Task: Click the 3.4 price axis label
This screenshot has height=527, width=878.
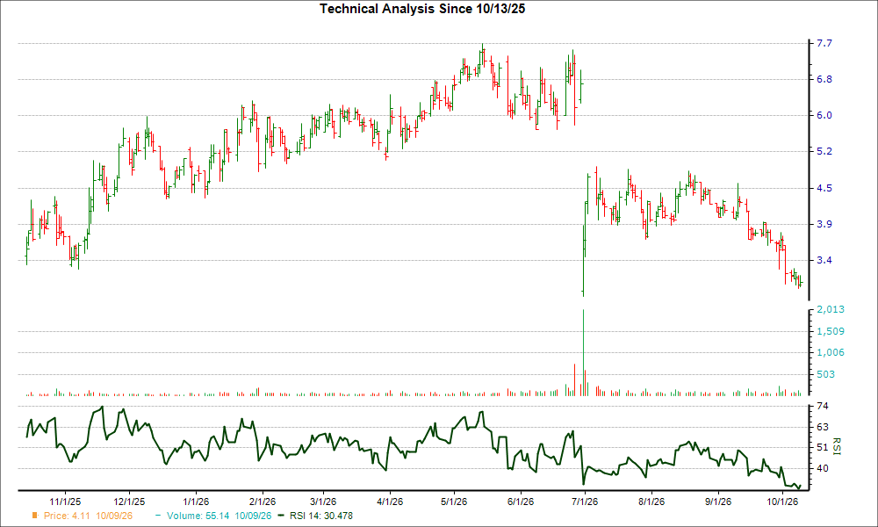Action: point(824,260)
